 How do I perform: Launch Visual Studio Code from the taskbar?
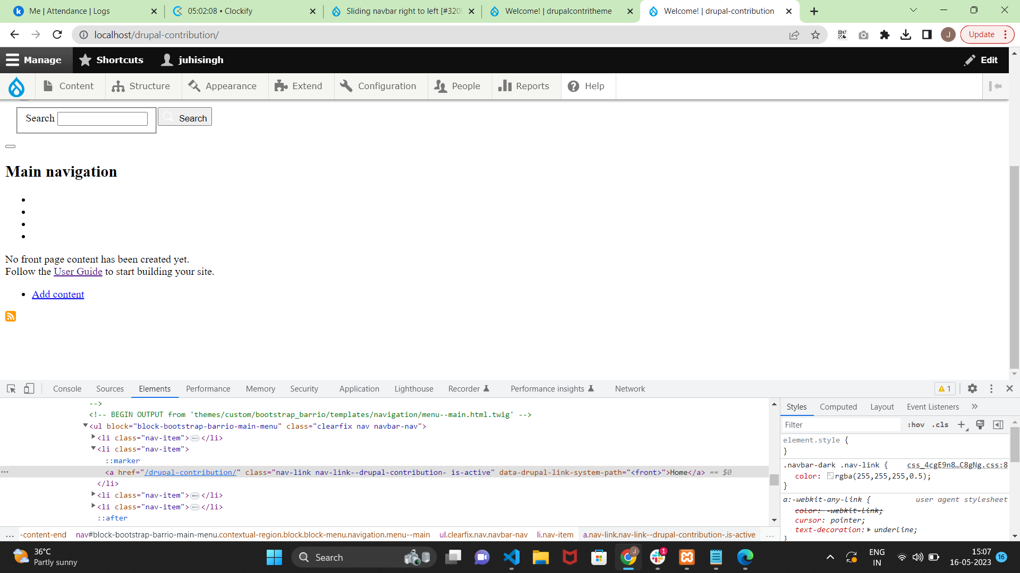click(x=511, y=557)
